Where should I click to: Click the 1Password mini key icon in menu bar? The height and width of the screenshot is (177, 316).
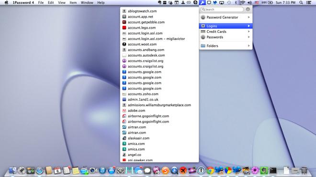pyautogui.click(x=202, y=2)
